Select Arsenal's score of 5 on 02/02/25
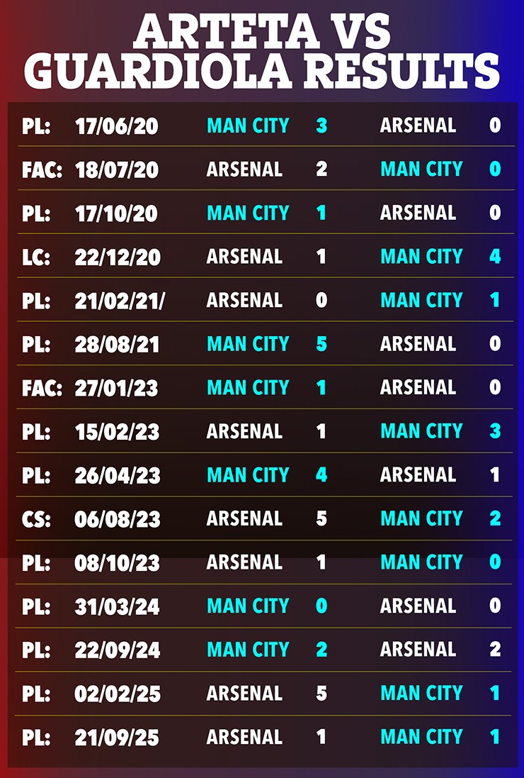Screen dimensions: 524x778 click(321, 693)
